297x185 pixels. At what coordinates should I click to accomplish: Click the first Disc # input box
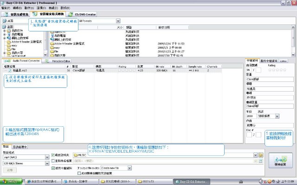pos(249,135)
